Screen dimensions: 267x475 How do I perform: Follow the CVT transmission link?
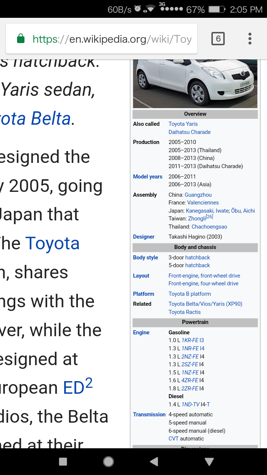coord(174,439)
